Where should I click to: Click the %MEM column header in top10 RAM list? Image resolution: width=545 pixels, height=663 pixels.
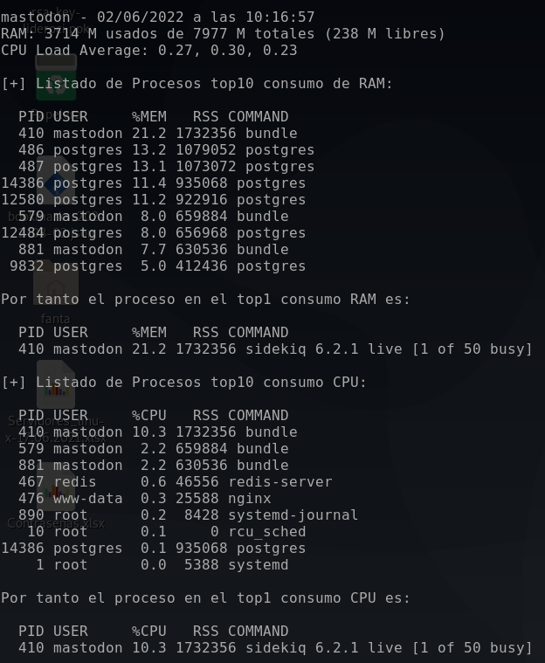click(x=148, y=117)
